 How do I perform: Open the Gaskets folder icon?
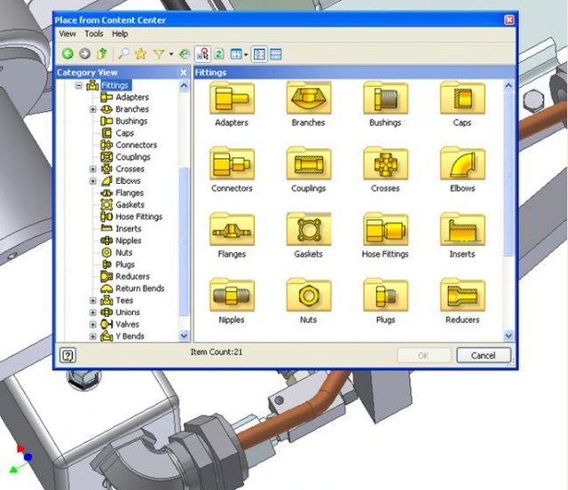click(309, 229)
